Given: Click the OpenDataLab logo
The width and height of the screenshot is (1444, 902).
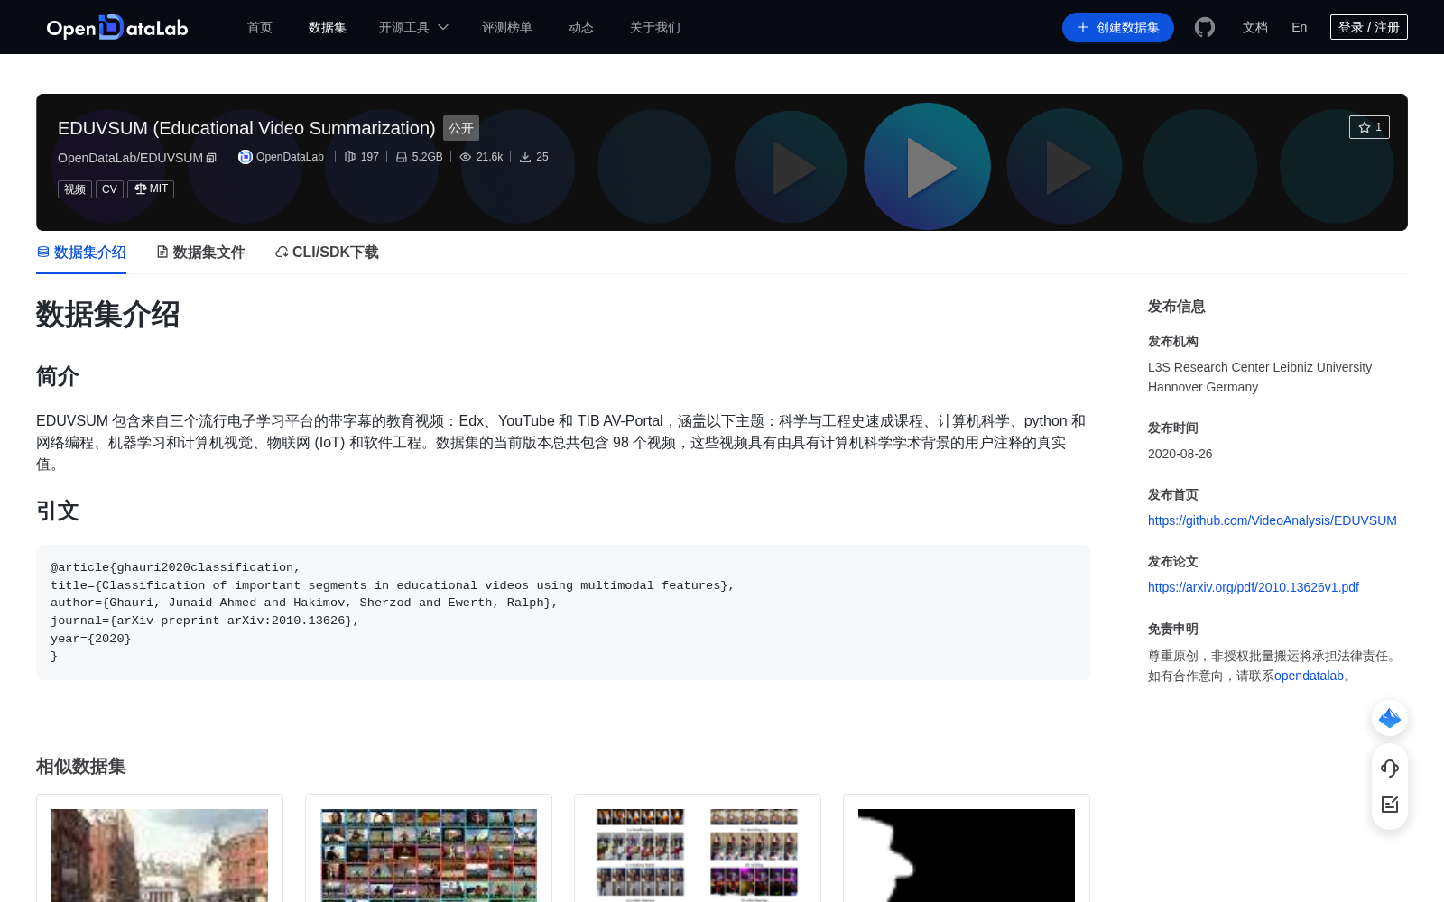Looking at the screenshot, I should (x=117, y=27).
